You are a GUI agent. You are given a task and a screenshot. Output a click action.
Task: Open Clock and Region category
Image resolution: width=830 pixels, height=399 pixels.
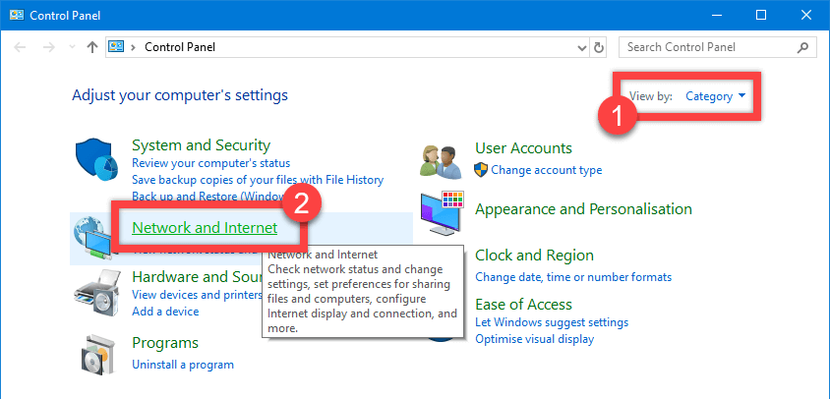point(534,256)
